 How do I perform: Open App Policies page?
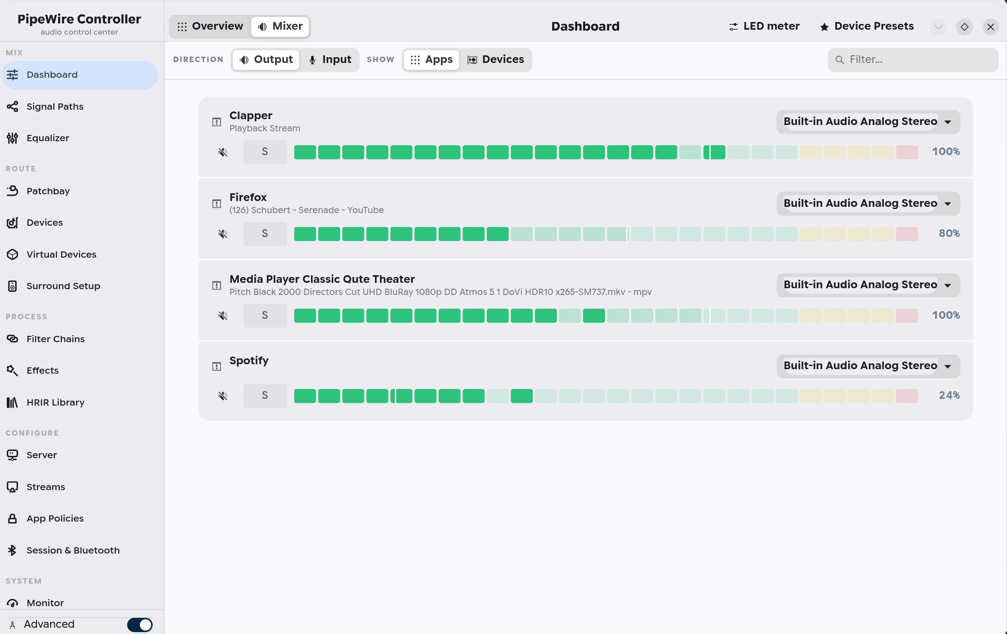80,518
